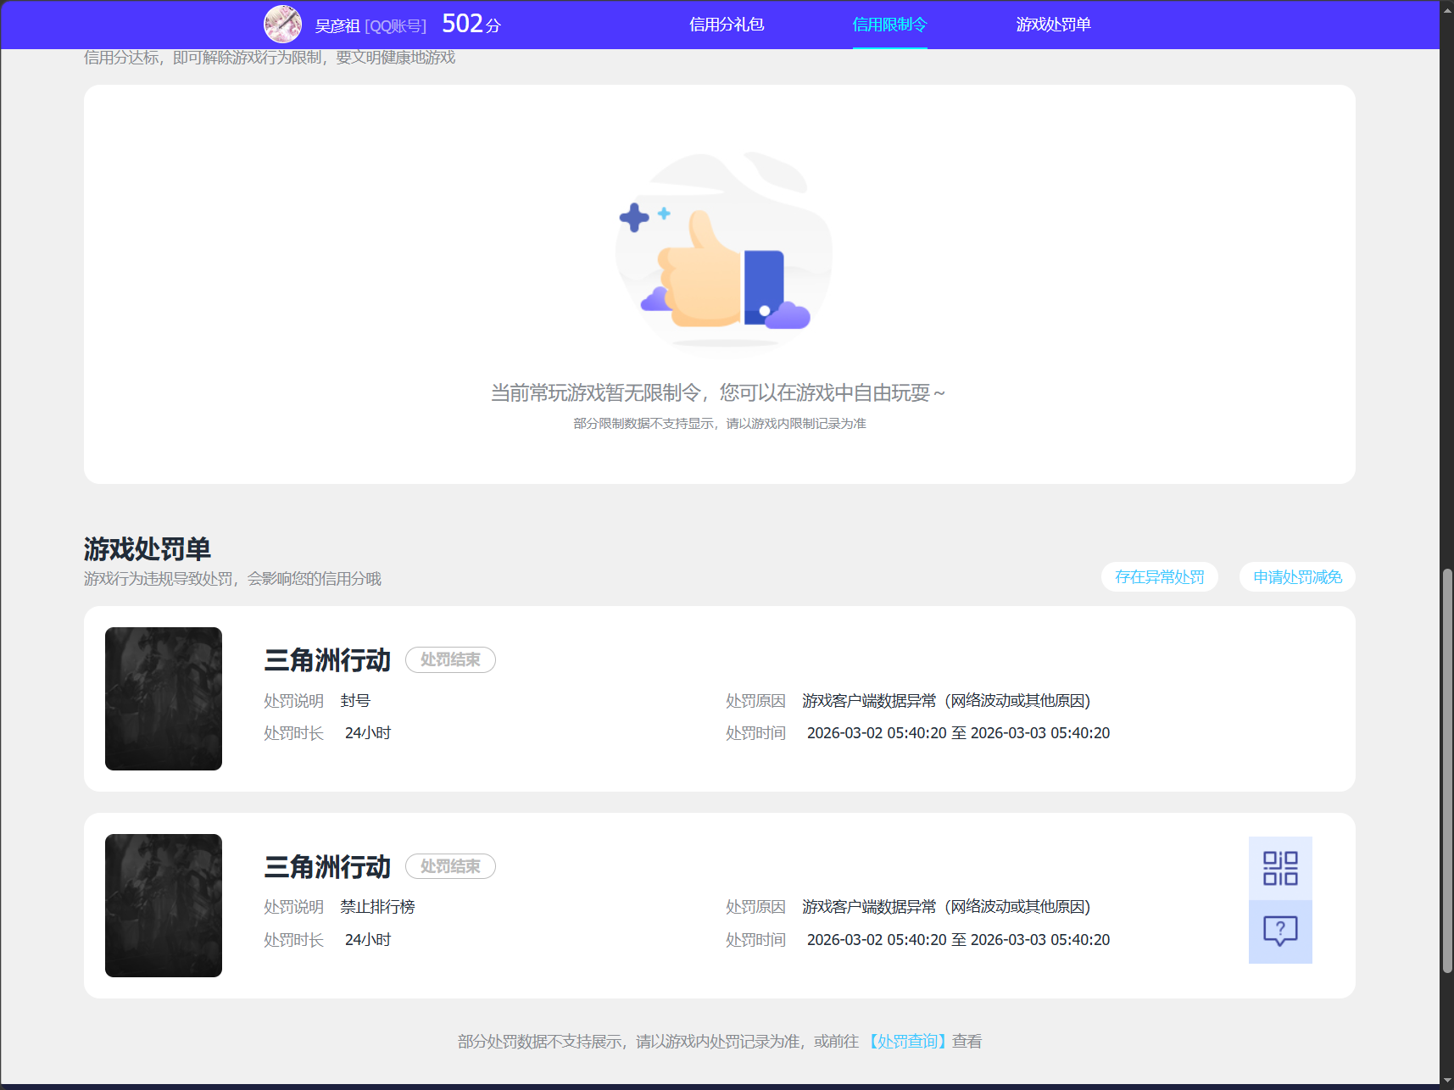Click [QQ账号] label in header
The height and width of the screenshot is (1090, 1454).
coord(396,26)
